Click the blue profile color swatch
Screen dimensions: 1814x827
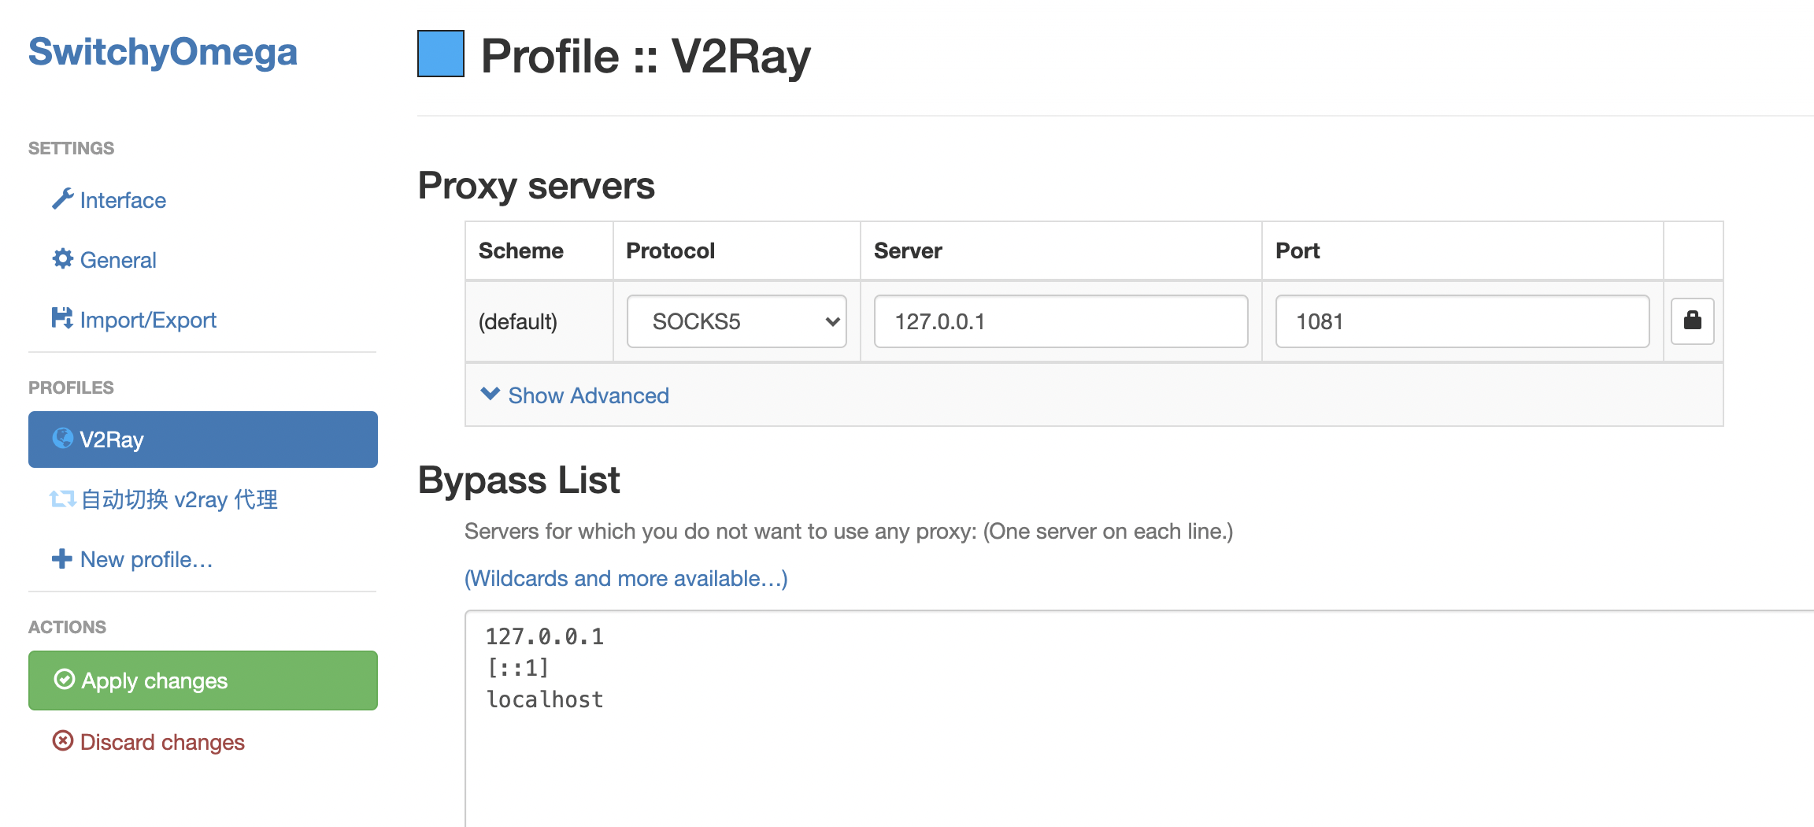click(x=441, y=54)
